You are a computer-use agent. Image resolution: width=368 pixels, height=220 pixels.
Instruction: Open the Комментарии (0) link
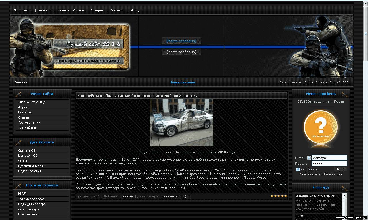tap(176, 197)
